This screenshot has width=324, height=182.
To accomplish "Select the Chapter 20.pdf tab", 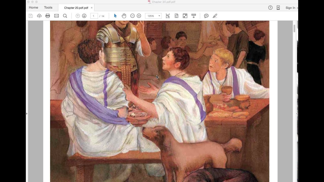I will click(76, 8).
